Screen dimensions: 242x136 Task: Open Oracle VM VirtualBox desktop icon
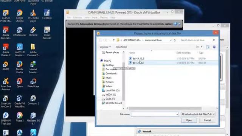(20, 101)
